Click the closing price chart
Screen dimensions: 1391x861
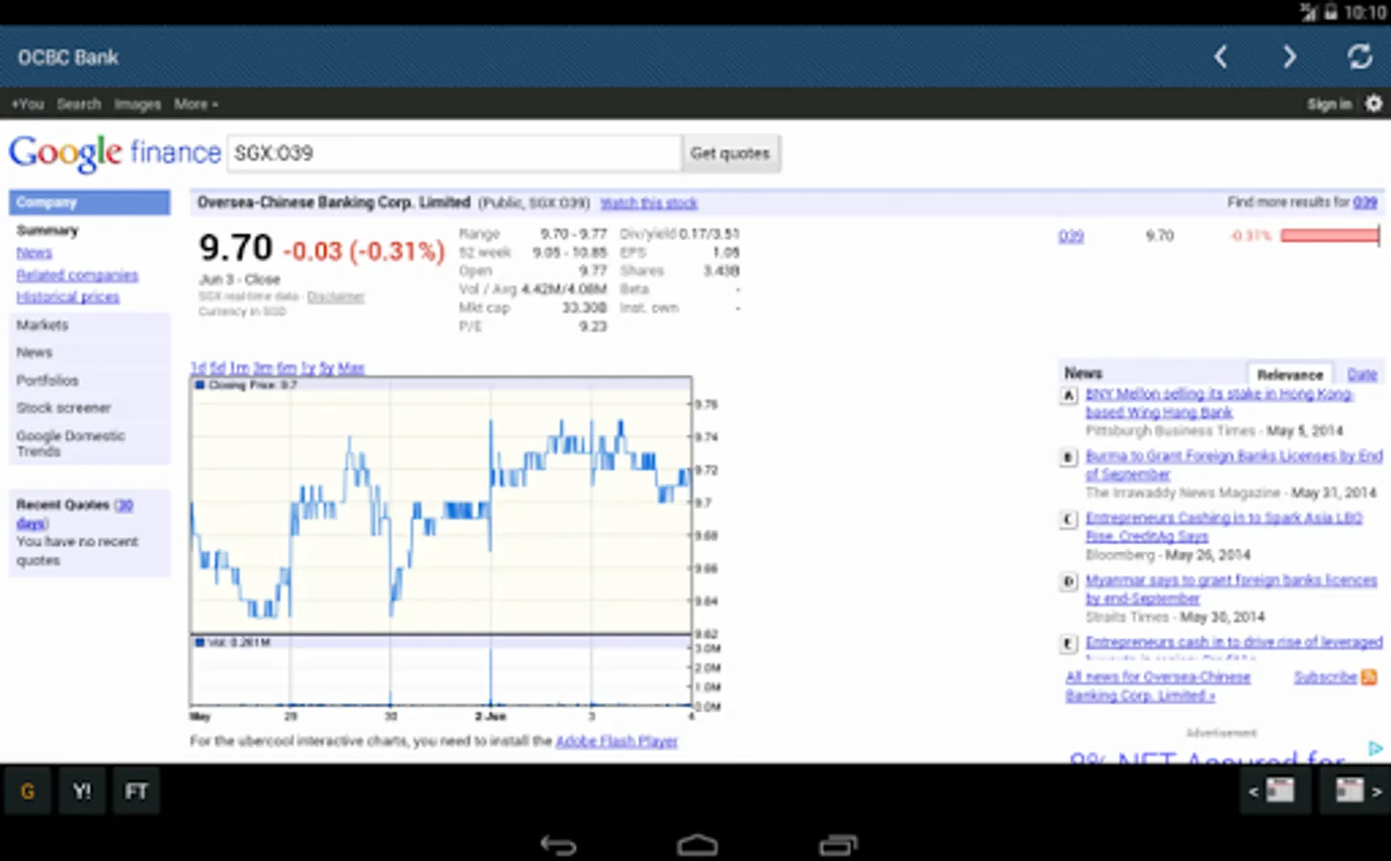coord(441,504)
